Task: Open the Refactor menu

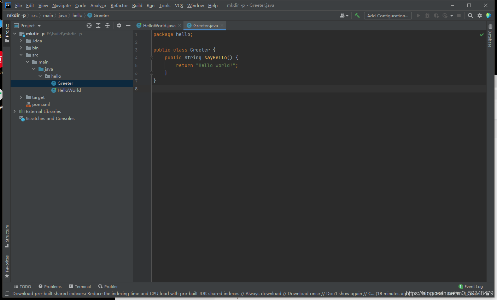Action: pos(119,5)
